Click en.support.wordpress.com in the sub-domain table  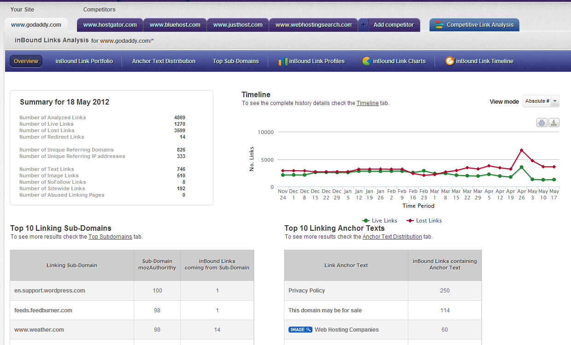click(50, 291)
